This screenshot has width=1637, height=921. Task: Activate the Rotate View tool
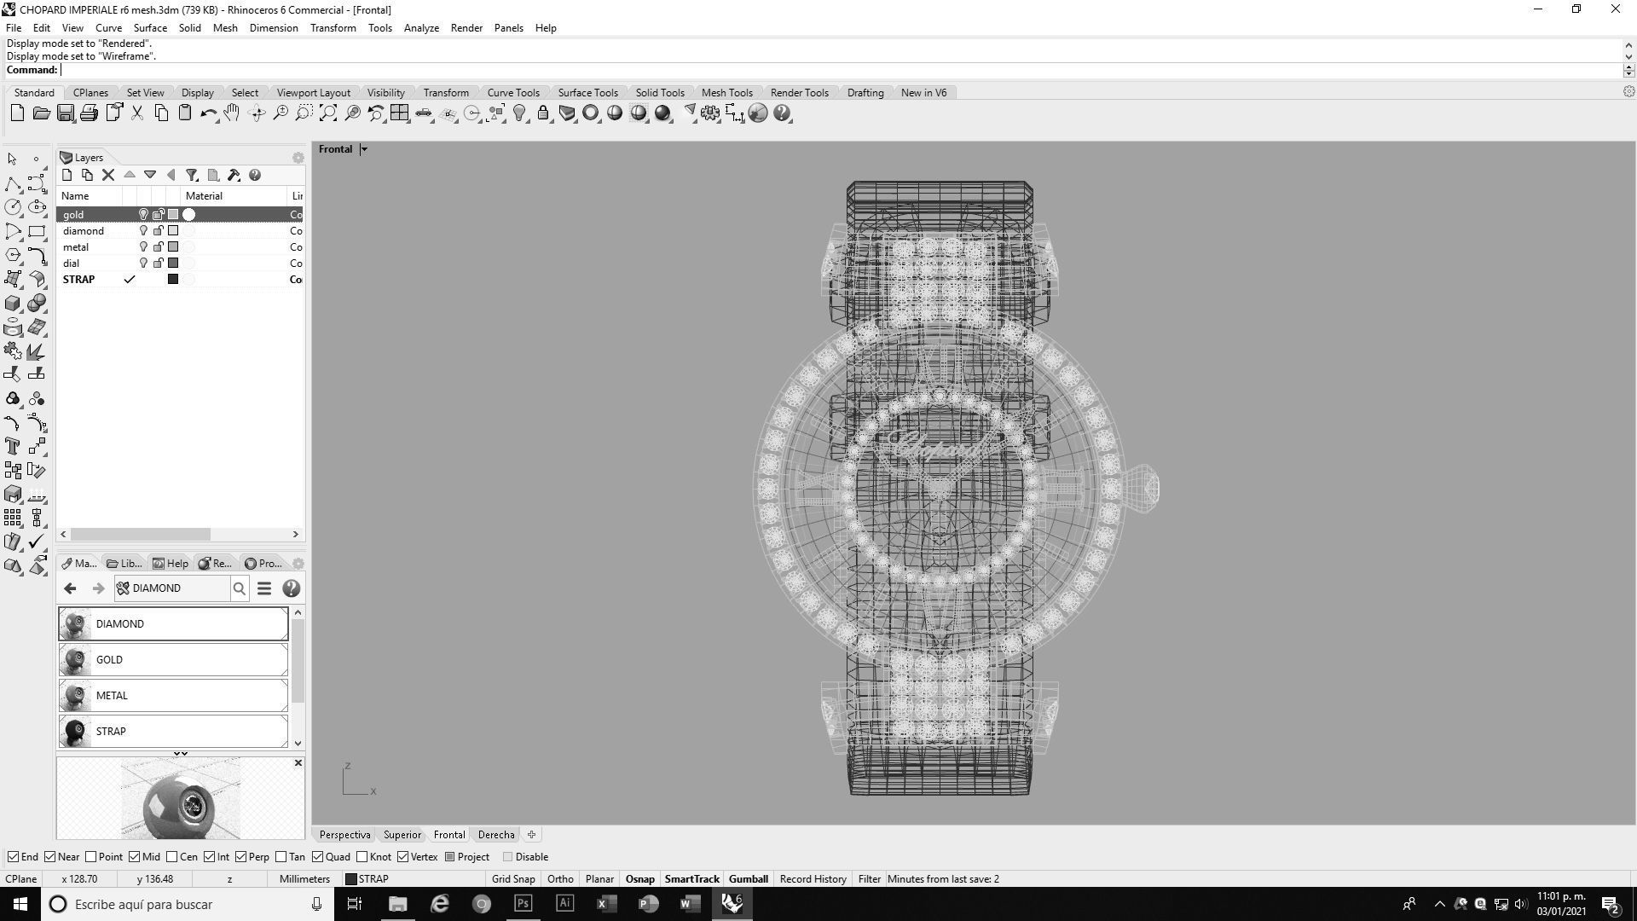pyautogui.click(x=256, y=113)
